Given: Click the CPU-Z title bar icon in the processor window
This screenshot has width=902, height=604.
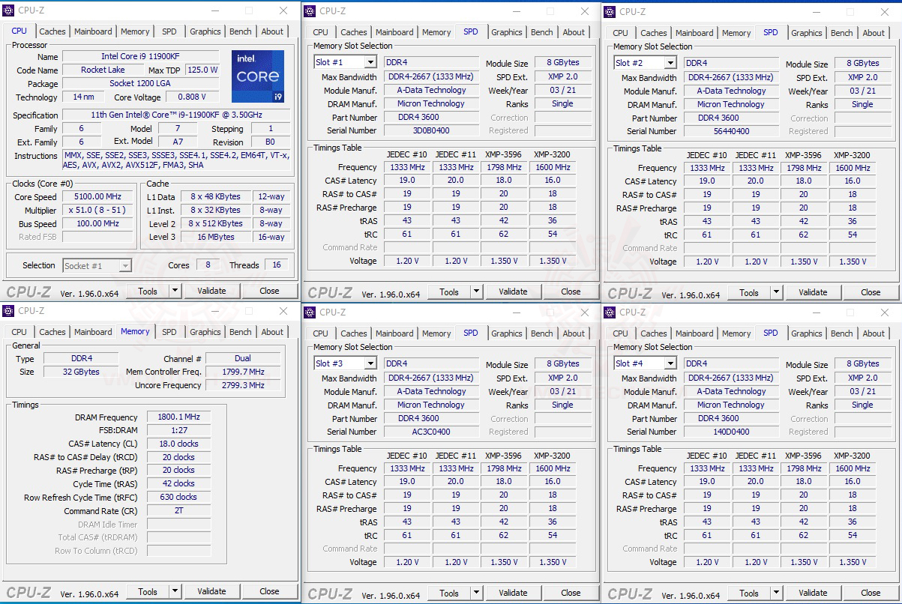Looking at the screenshot, I should tap(9, 10).
